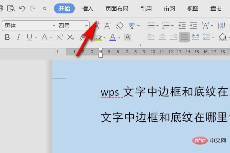Open the 章节 tab
This screenshot has height=153, width=230.
pos(216,9)
